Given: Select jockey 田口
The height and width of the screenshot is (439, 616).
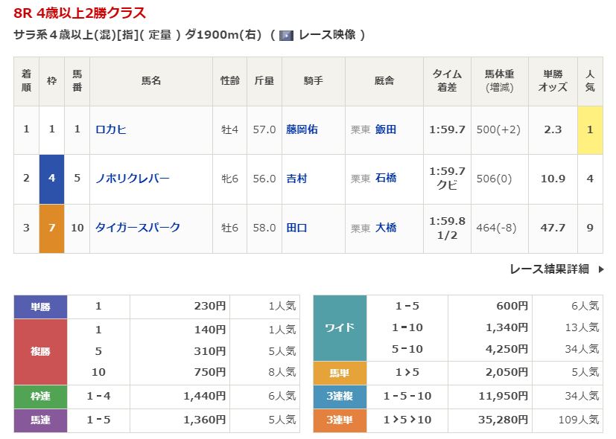Looking at the screenshot, I should click(296, 228).
